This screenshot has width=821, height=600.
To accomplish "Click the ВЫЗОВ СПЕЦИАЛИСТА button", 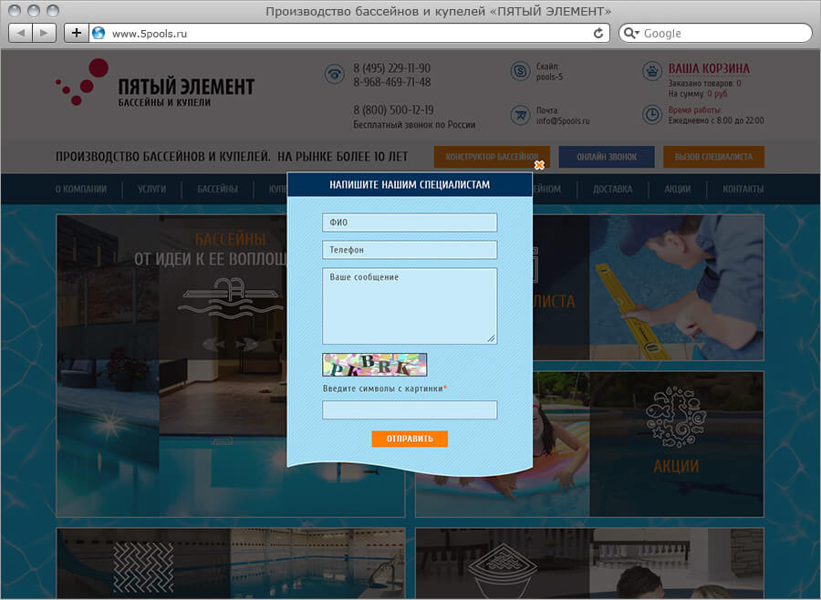I will [713, 157].
